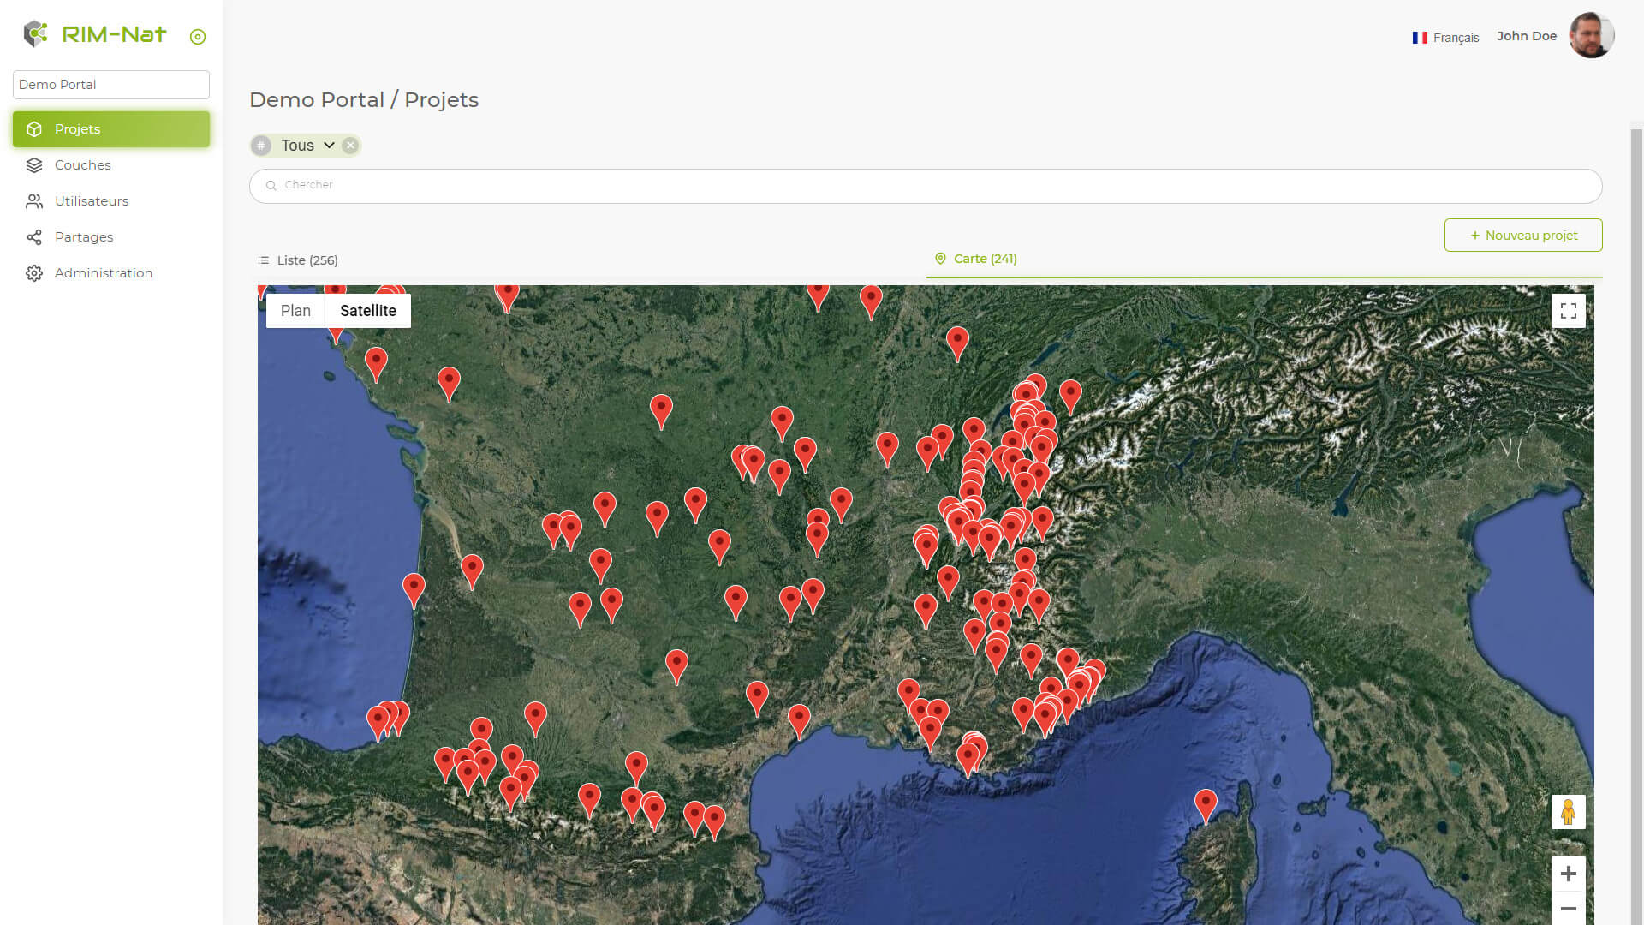This screenshot has width=1644, height=925.
Task: Enter fullscreen map view
Action: point(1568,311)
